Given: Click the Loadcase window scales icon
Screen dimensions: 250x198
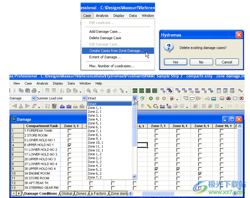Looking at the screenshot, I should pos(163,91).
